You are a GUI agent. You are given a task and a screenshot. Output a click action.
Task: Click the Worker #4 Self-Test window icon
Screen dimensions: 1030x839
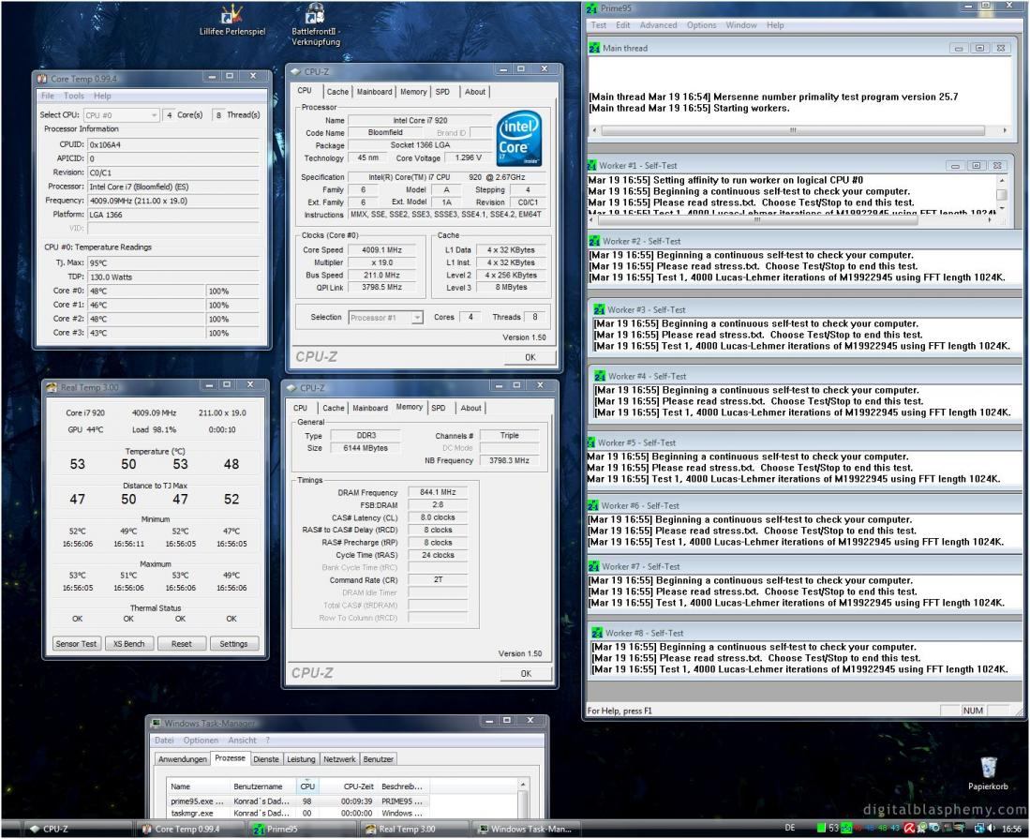coord(600,376)
